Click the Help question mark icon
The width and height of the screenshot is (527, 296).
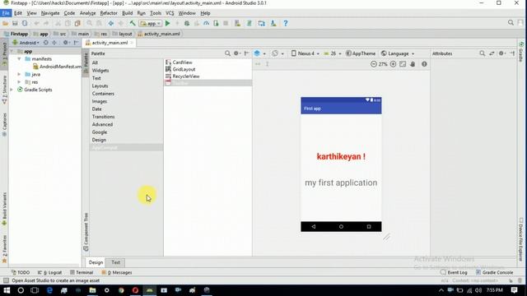click(286, 23)
